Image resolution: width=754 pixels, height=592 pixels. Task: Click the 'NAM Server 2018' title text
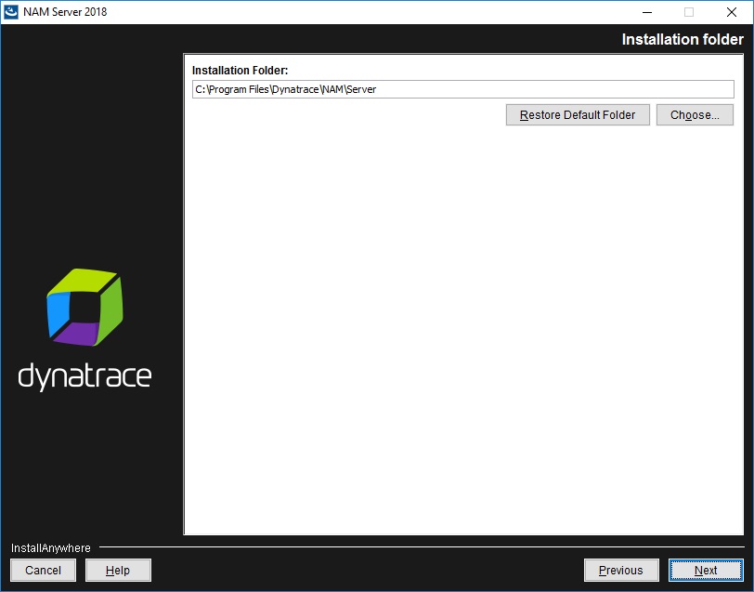tap(65, 12)
